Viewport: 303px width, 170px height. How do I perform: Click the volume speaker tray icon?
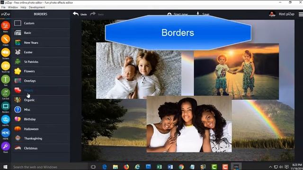pos(281,167)
